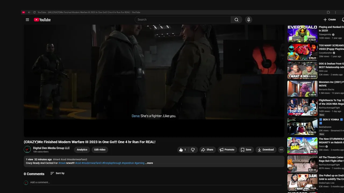Open the BEN X YONNA stream thumbnail
This screenshot has width=344, height=193.
302,126
